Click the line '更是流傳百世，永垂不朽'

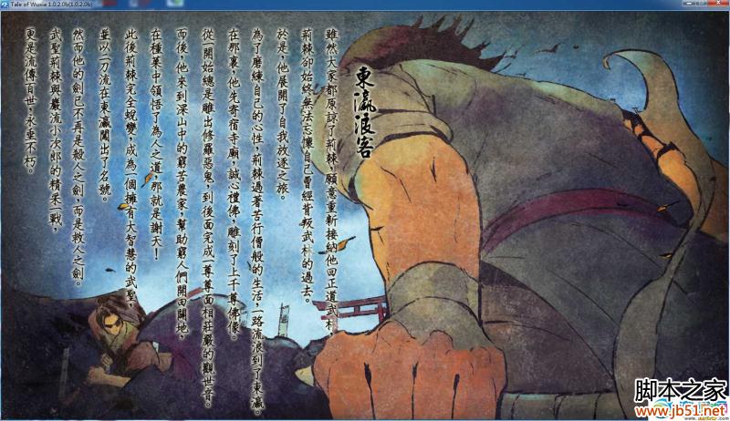coord(30,100)
